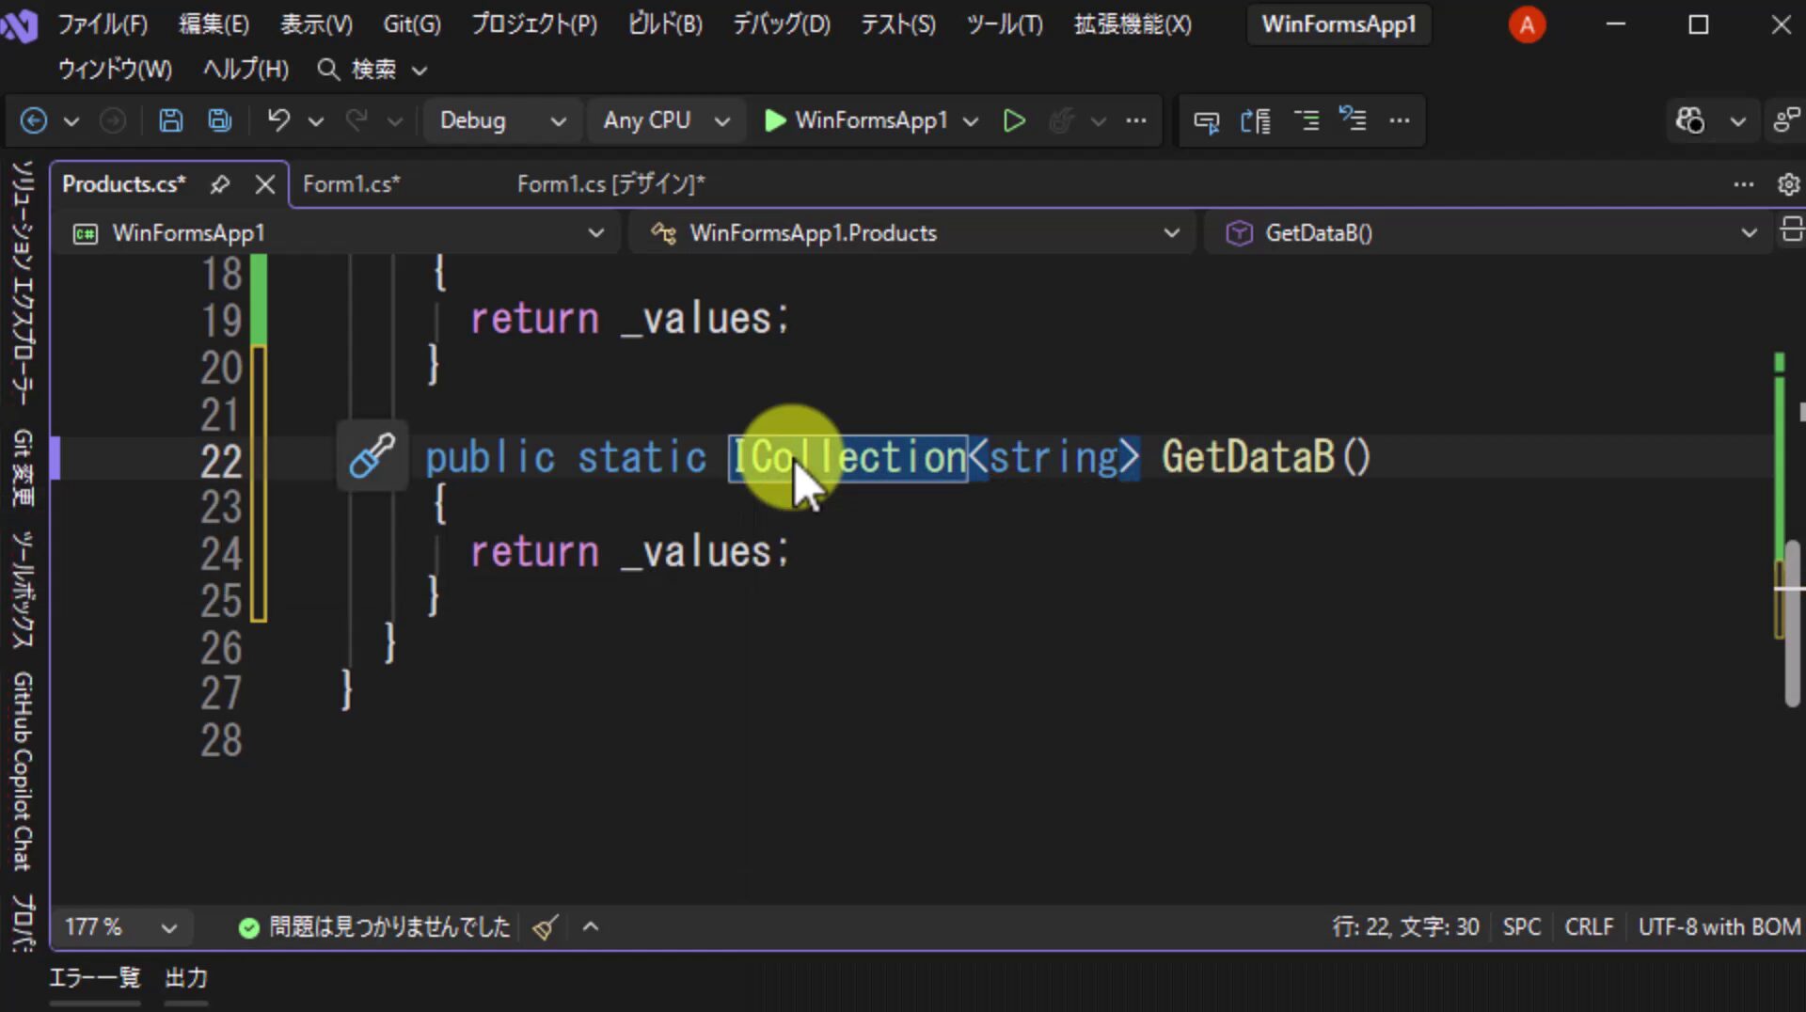Undo the last edit with the undo icon
The height and width of the screenshot is (1012, 1806).
pos(278,120)
